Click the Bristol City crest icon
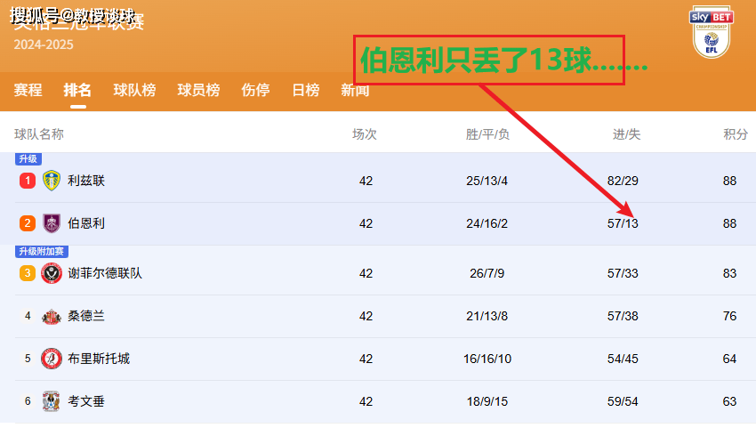This screenshot has width=756, height=428. click(52, 359)
